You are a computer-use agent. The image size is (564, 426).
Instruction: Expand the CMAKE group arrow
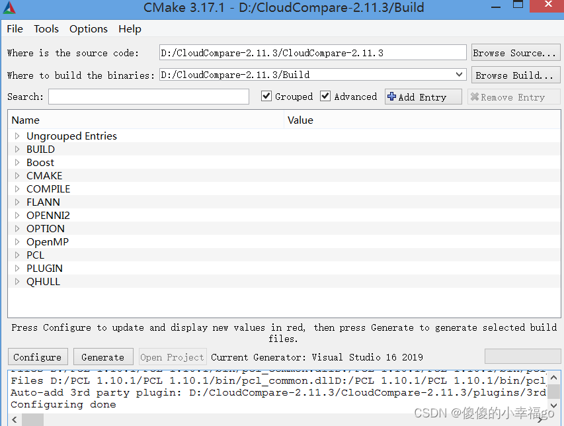pos(17,175)
